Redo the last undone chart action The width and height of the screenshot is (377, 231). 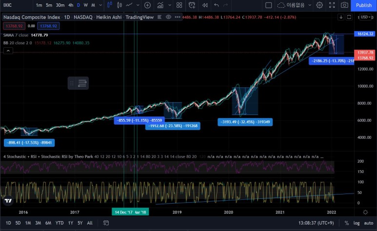coord(225,5)
